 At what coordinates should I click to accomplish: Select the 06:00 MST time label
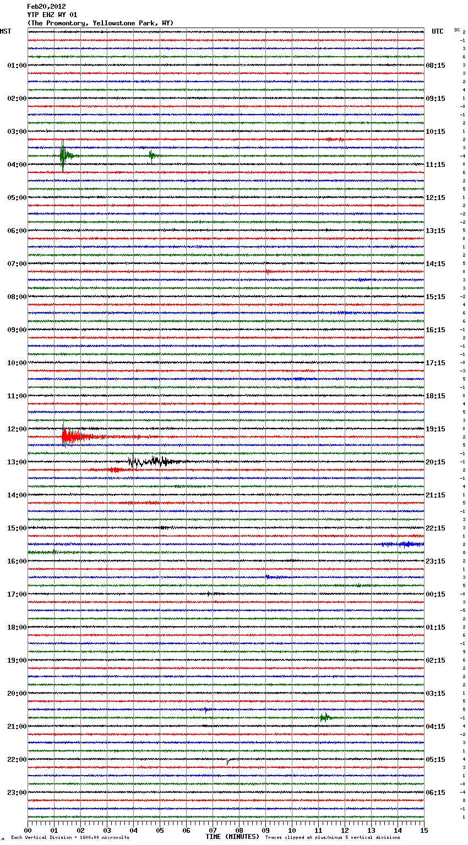click(17, 231)
